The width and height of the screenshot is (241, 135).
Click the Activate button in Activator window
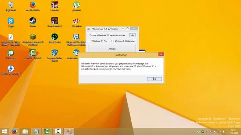[x=112, y=48]
